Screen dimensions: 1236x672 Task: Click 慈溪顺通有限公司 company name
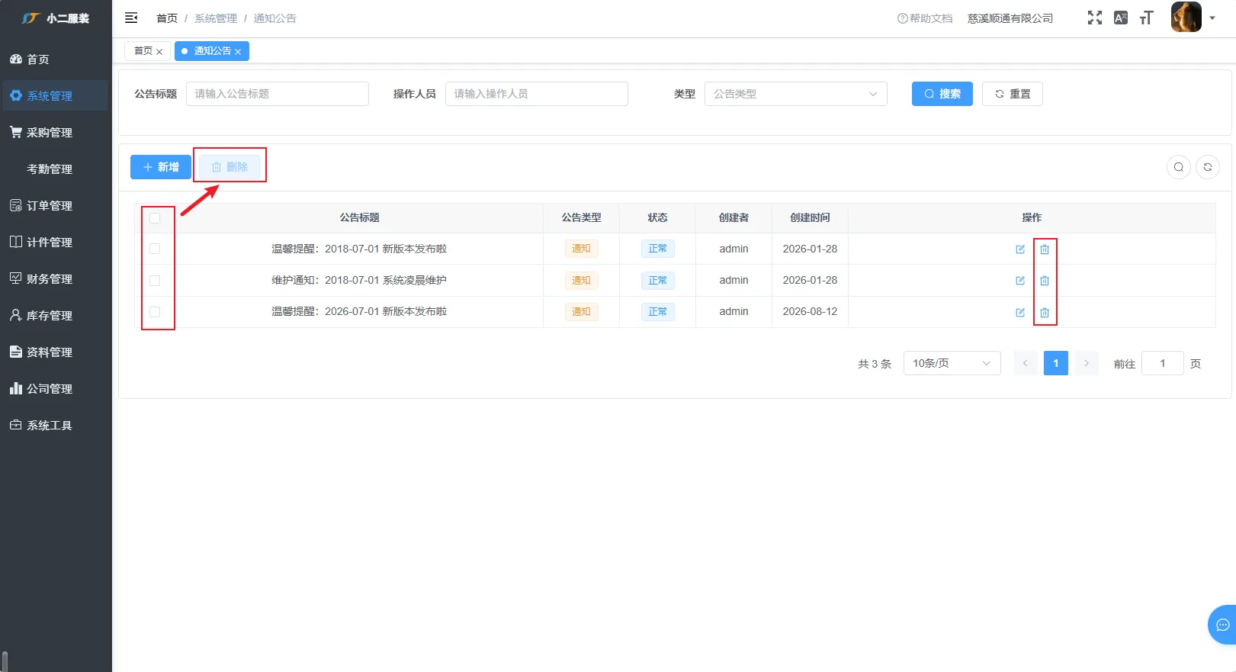click(1010, 18)
